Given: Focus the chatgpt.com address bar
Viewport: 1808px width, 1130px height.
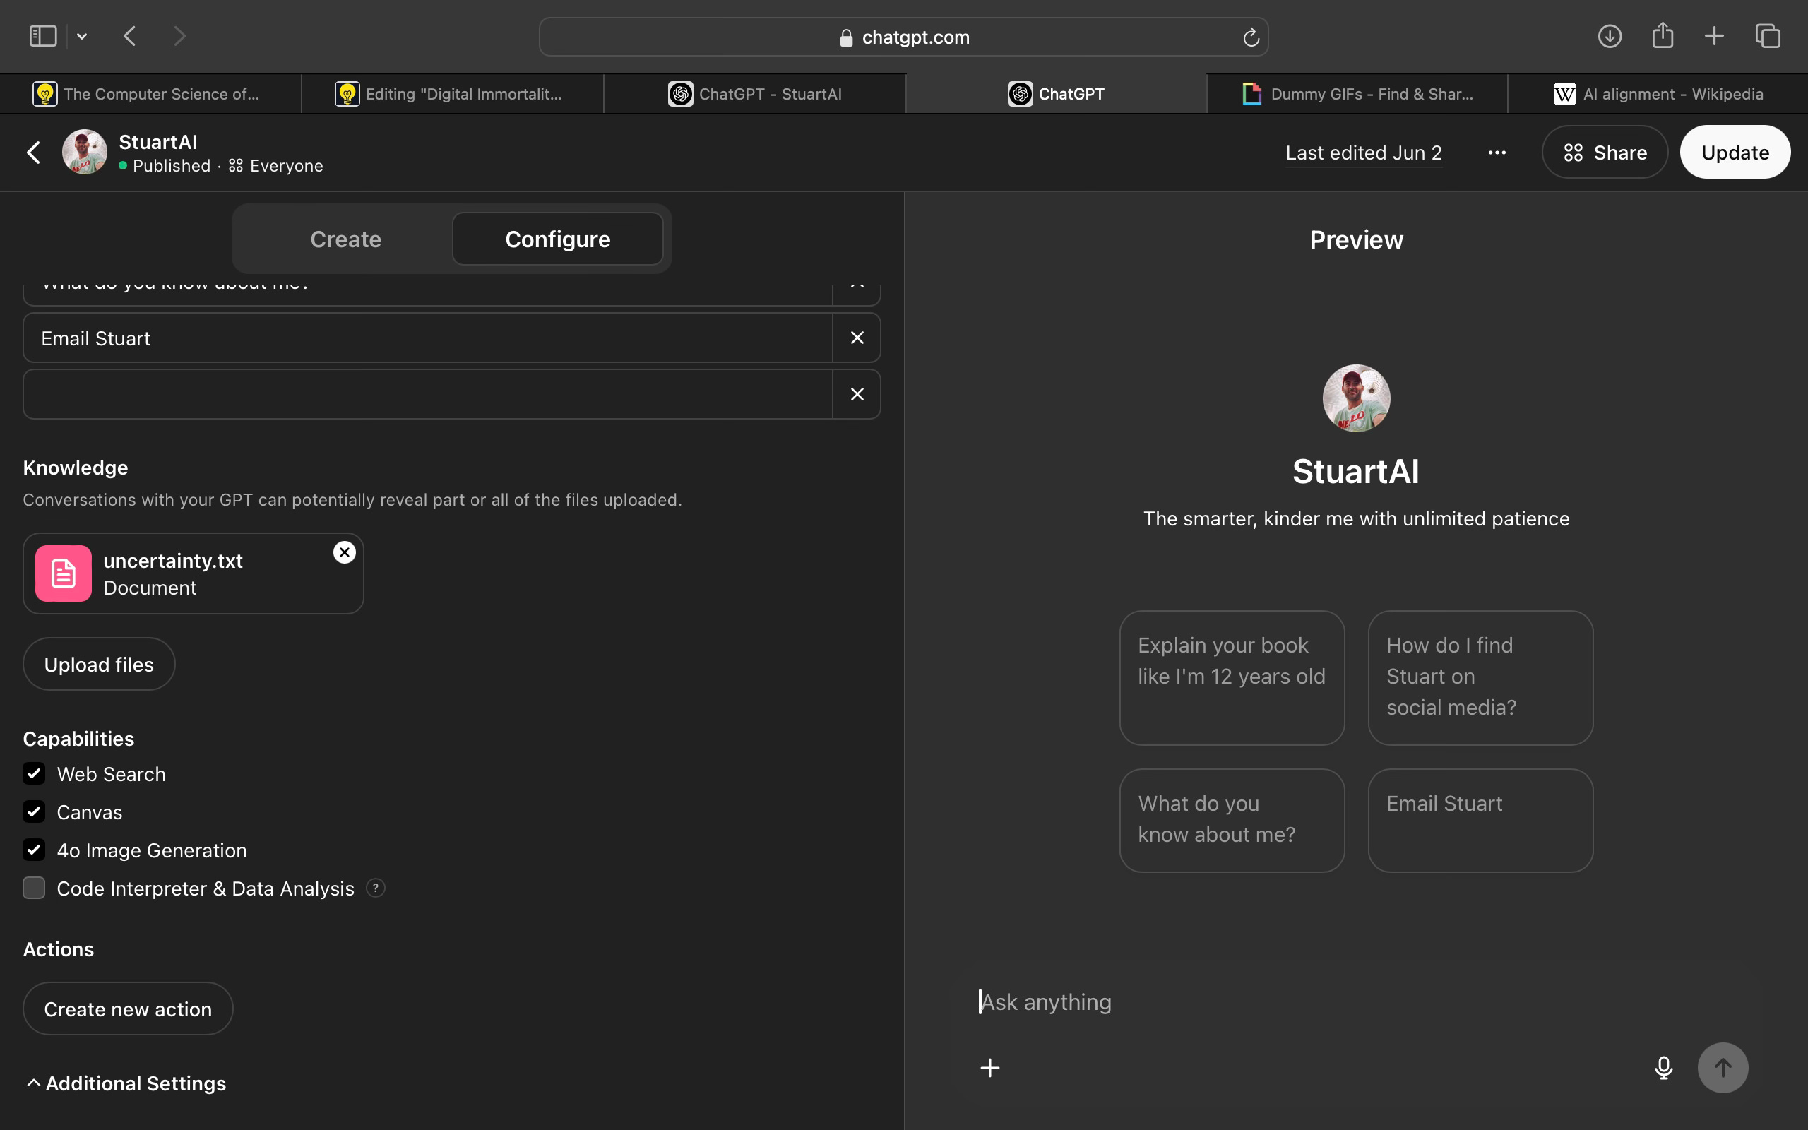Looking at the screenshot, I should coord(903,37).
